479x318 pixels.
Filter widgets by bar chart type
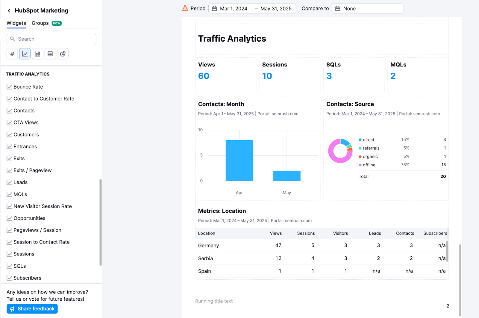(37, 54)
